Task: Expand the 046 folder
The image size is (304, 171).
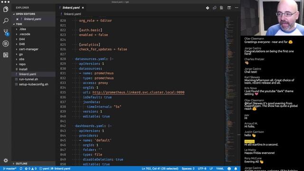Action: pos(22,44)
